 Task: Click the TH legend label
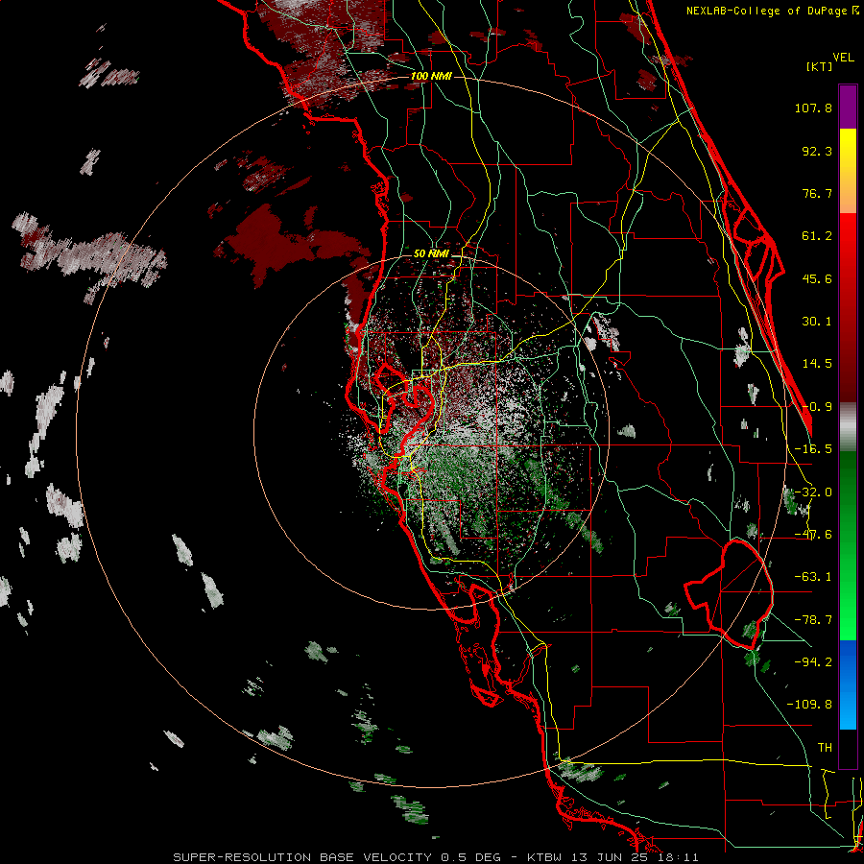coord(825,748)
